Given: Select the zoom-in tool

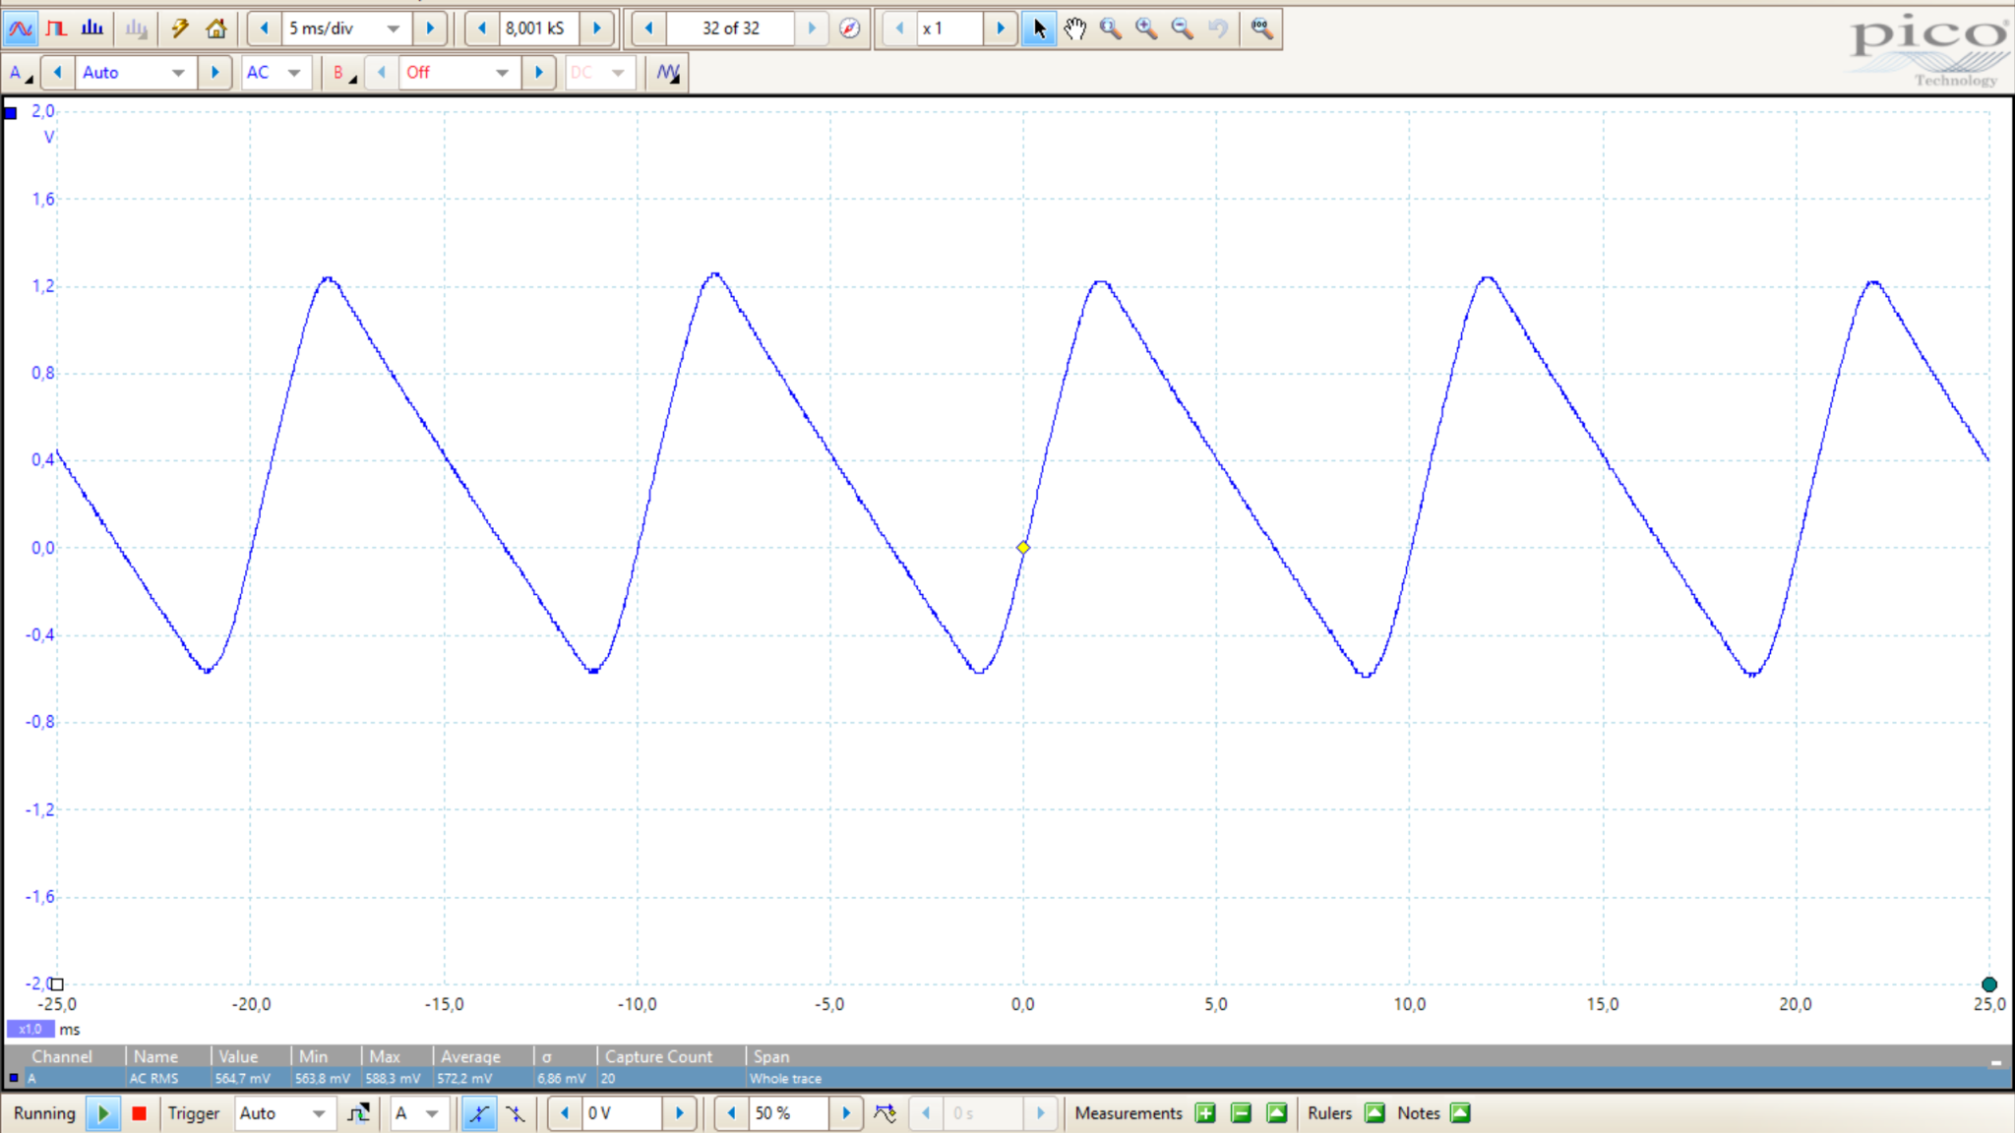Looking at the screenshot, I should click(x=1146, y=29).
